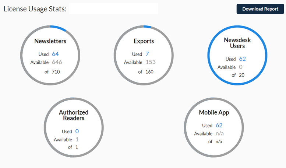Select the Newsdesk Users circle title
This screenshot has height=168, width=286.
coord(237,43)
